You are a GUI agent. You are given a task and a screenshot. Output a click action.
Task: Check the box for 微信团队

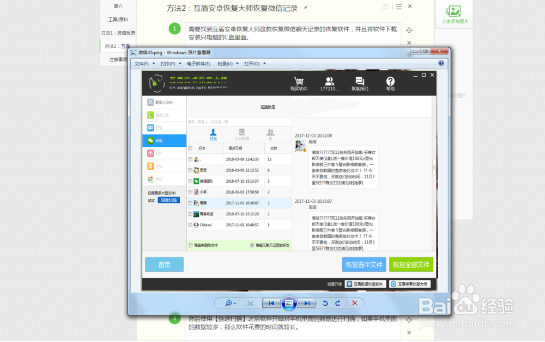(x=190, y=182)
